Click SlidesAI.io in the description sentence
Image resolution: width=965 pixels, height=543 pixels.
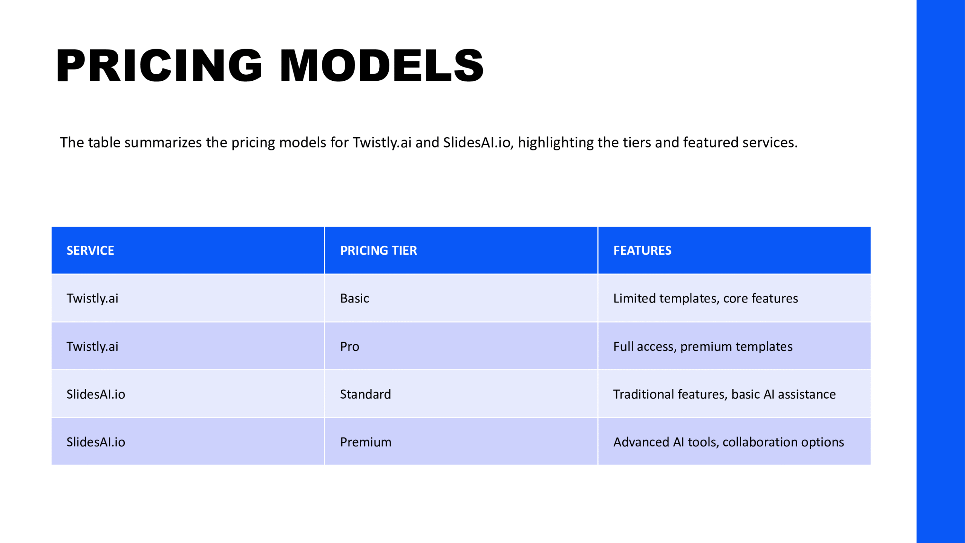point(476,143)
